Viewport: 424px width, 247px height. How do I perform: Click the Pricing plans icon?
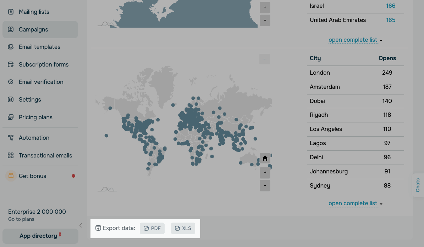(11, 117)
